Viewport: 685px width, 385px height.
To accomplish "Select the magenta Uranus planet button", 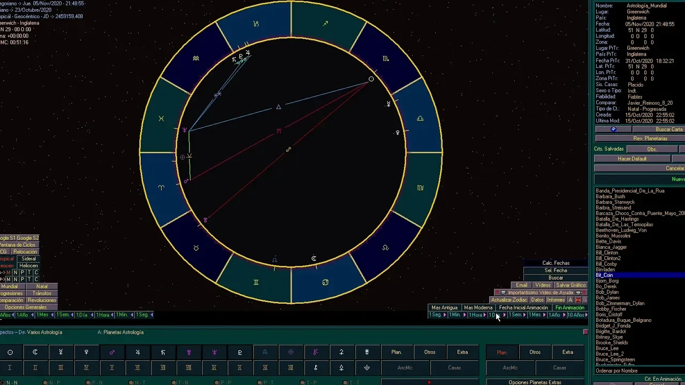I will (188, 352).
